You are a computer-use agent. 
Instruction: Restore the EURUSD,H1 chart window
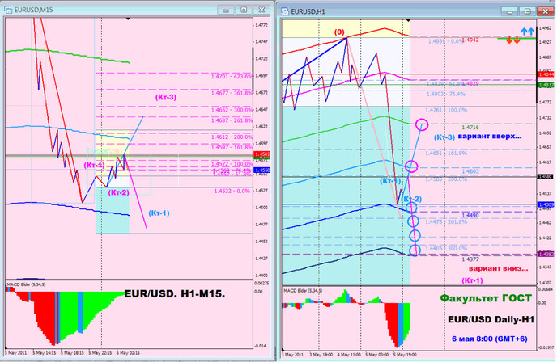pos(527,11)
